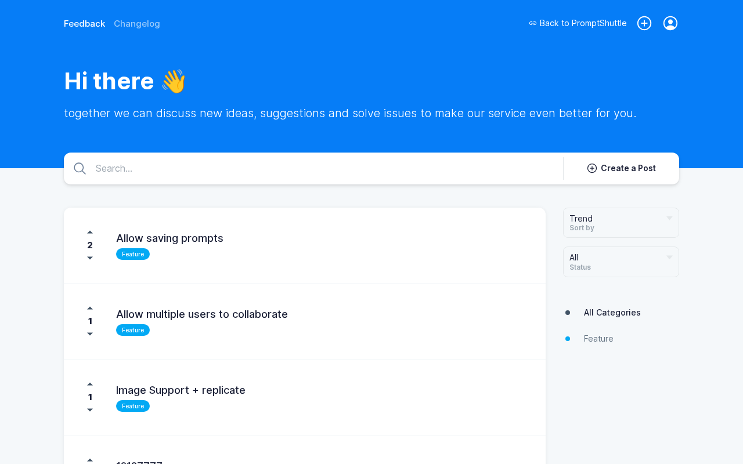Open the user profile icon
Viewport: 743px width, 464px height.
pyautogui.click(x=670, y=23)
